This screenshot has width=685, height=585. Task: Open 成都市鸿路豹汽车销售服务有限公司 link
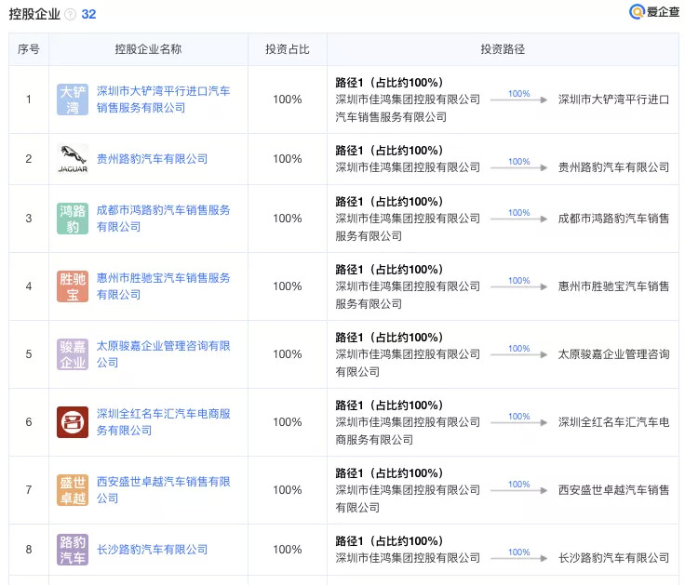click(x=163, y=219)
